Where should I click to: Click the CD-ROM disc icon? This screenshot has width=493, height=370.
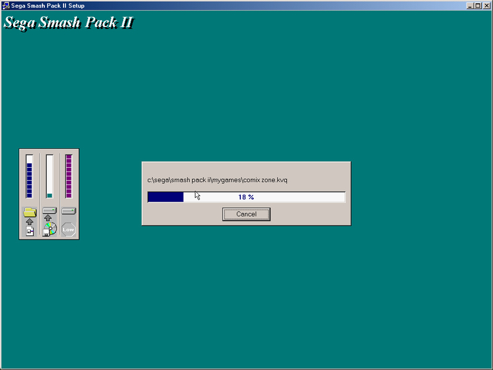click(x=51, y=228)
